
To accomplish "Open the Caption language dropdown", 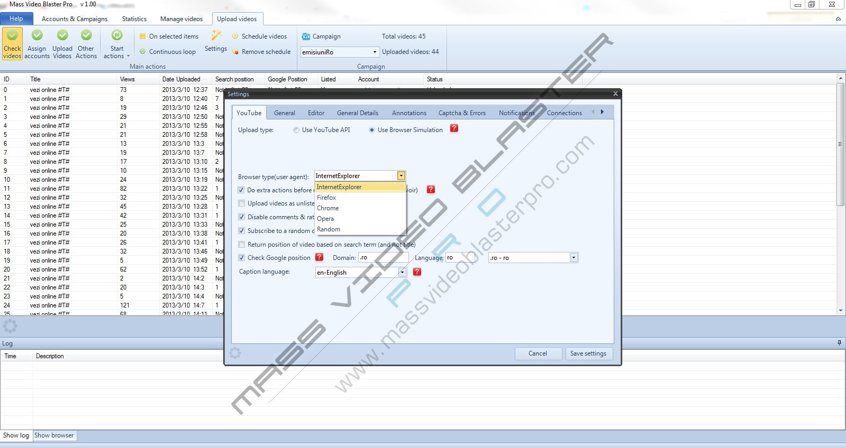I will (x=402, y=272).
